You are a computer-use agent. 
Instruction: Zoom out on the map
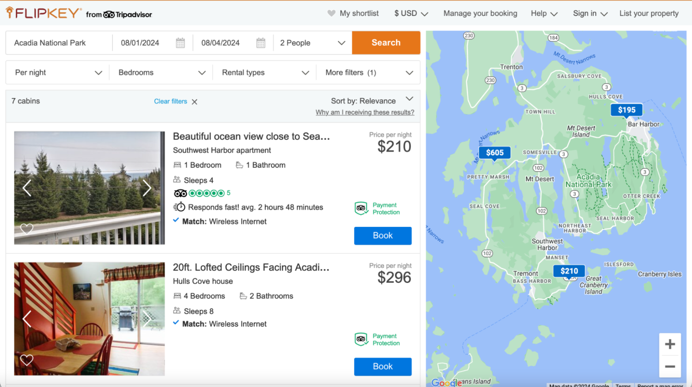pyautogui.click(x=670, y=367)
